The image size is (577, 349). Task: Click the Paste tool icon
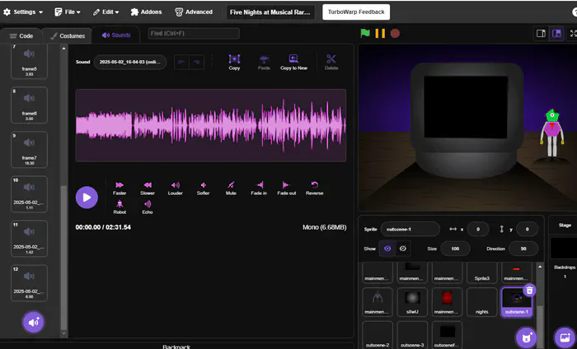(264, 59)
